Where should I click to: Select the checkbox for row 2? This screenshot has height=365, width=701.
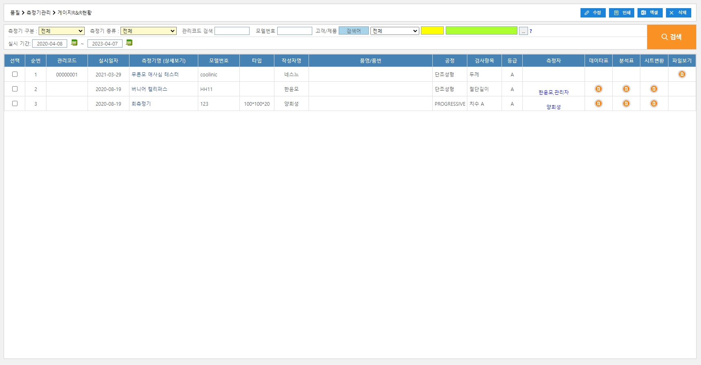[15, 89]
